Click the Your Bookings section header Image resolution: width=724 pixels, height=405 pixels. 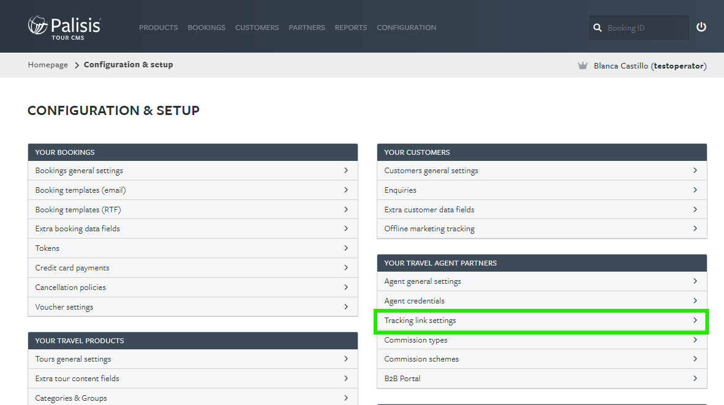pos(193,152)
